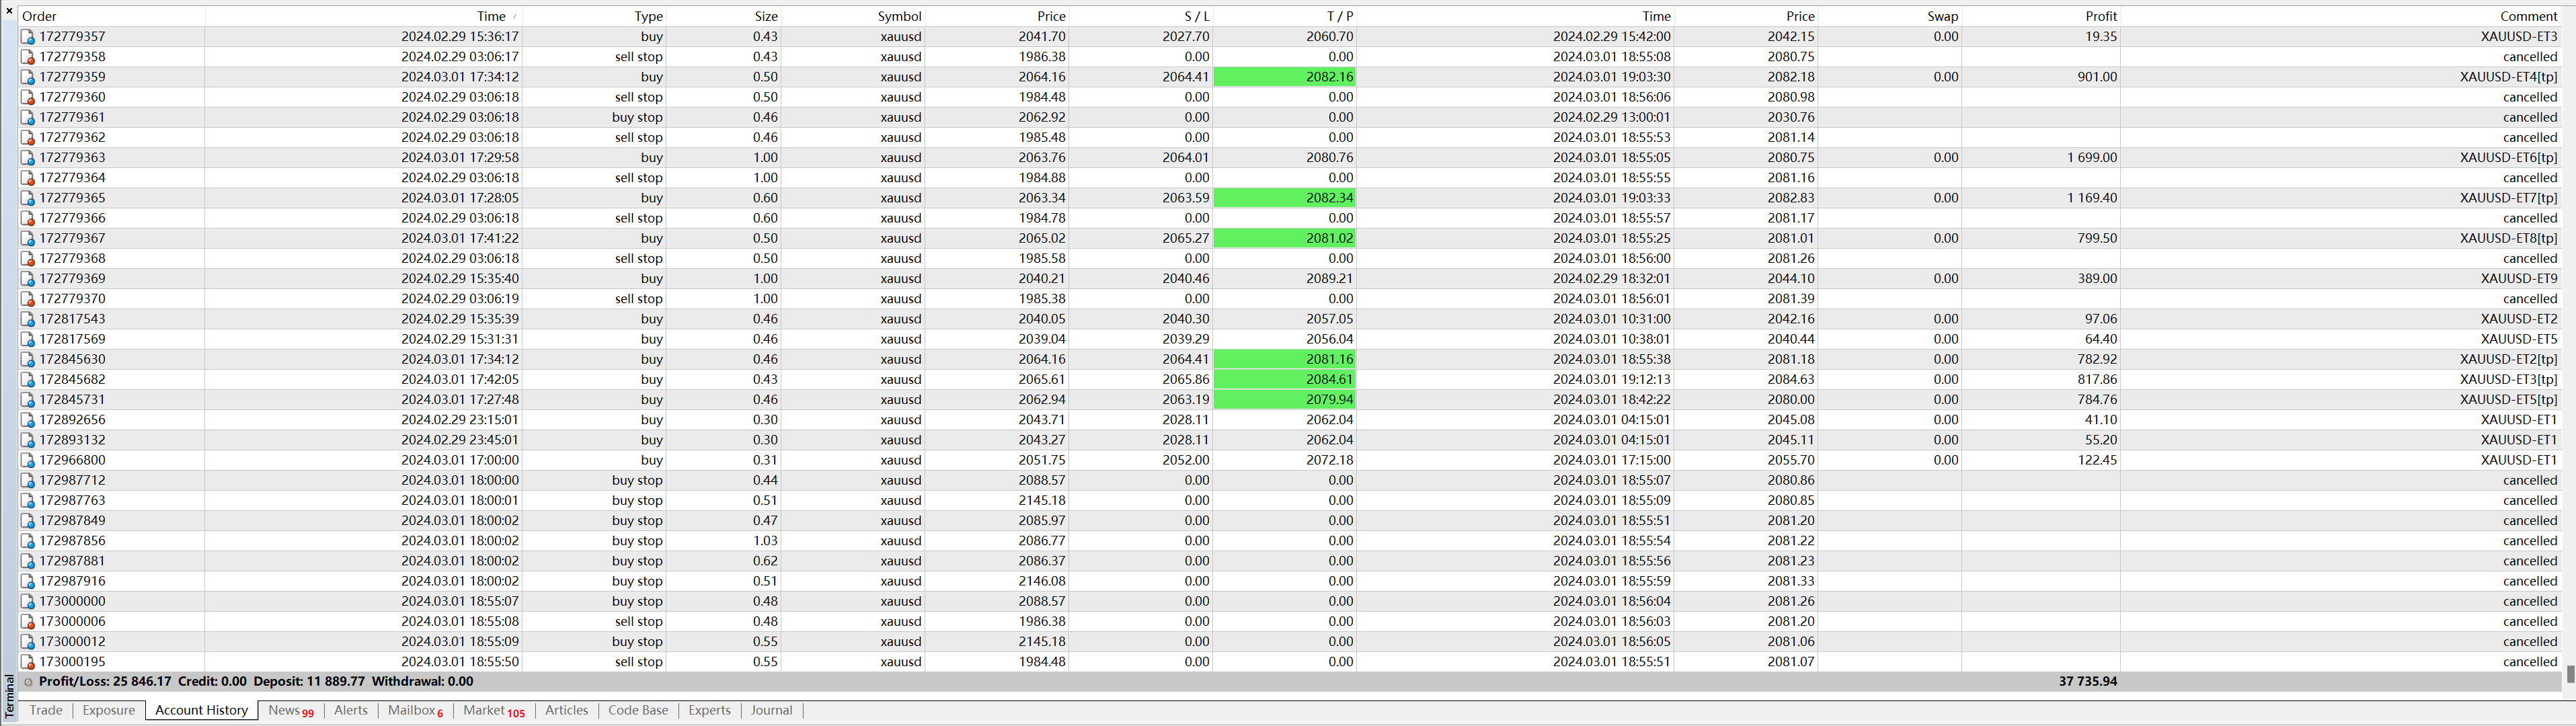Open the Mailbox tab

(x=414, y=710)
